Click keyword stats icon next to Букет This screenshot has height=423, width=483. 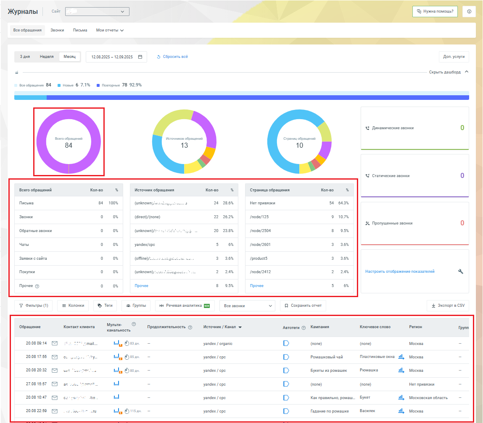[x=401, y=397]
